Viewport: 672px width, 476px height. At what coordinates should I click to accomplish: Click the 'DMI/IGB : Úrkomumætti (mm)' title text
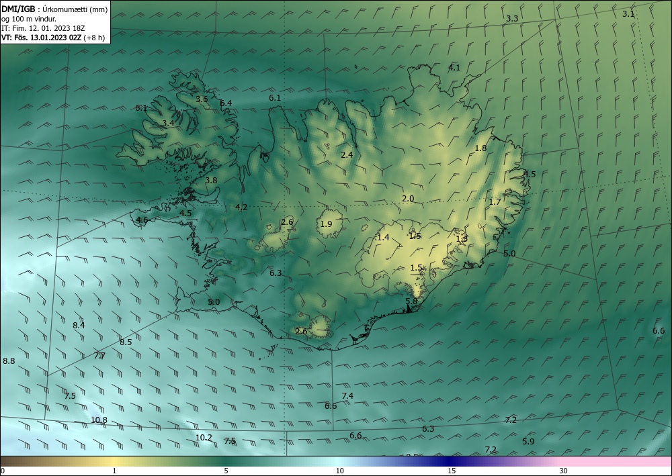[54, 9]
